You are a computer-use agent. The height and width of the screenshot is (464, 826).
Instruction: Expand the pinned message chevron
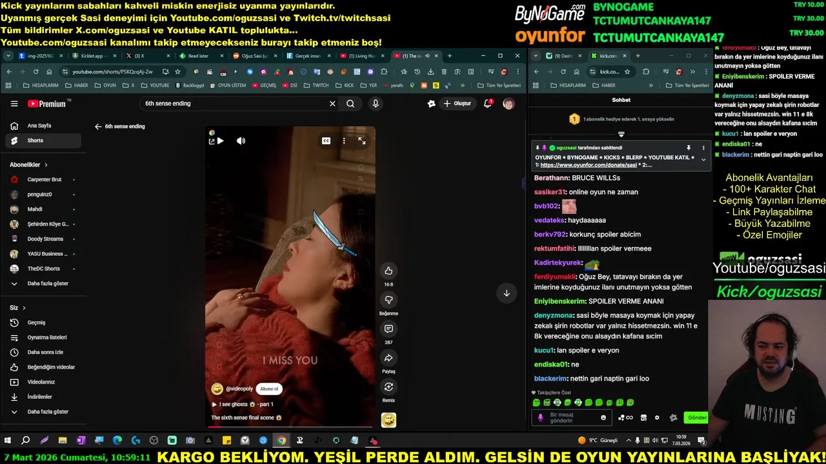click(703, 159)
